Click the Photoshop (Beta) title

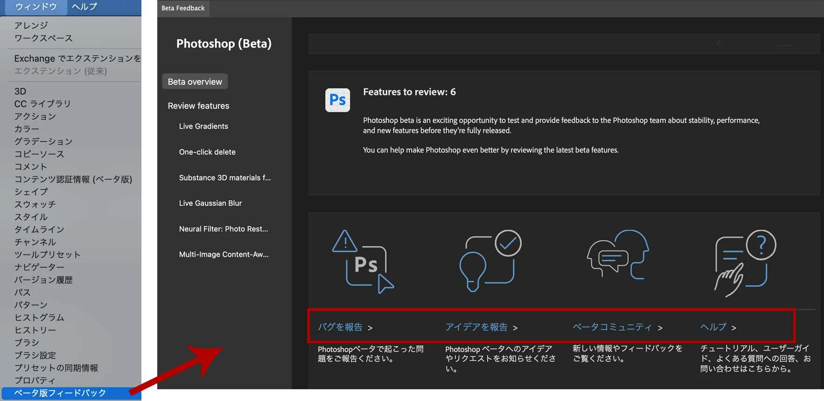pos(224,44)
